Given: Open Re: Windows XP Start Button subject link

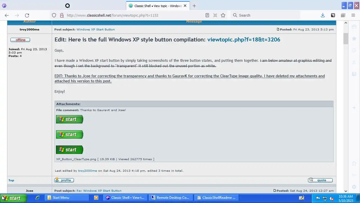Looking at the screenshot, I should coord(99,191).
